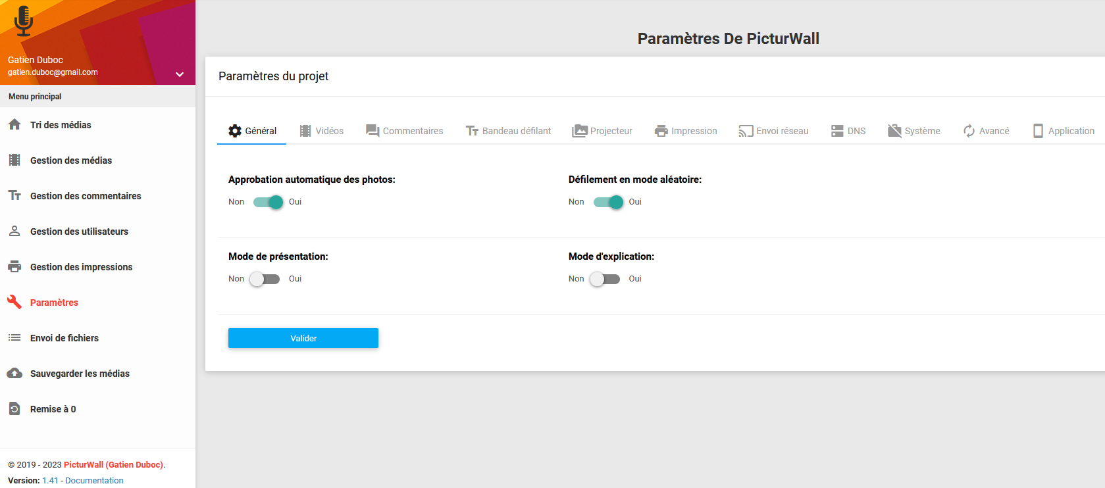Turn off Défilement en mode aléatoire
Viewport: 1105px width, 488px height.
click(x=608, y=202)
